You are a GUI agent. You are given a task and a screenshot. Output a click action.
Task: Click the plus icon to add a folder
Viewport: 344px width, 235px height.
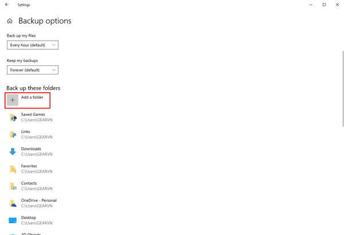click(13, 100)
